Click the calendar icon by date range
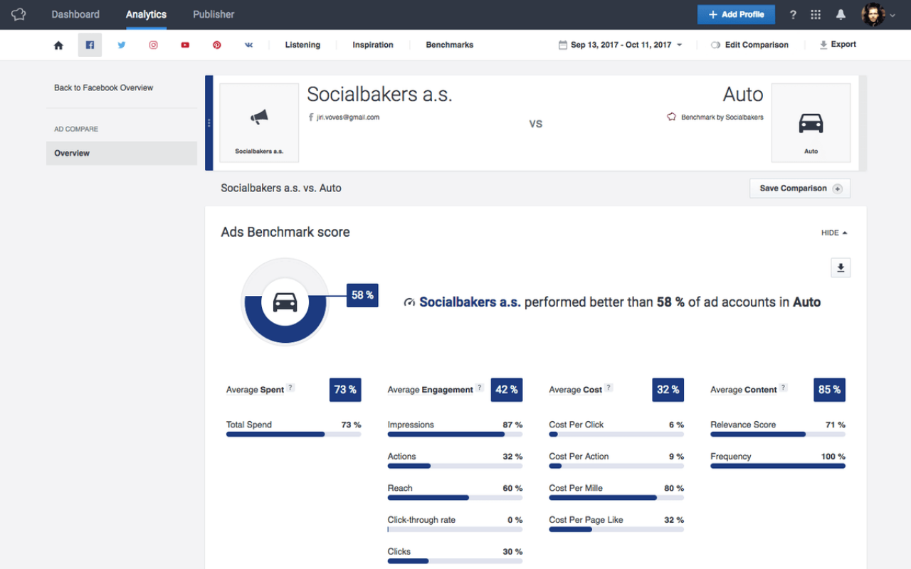911x569 pixels. [x=563, y=45]
